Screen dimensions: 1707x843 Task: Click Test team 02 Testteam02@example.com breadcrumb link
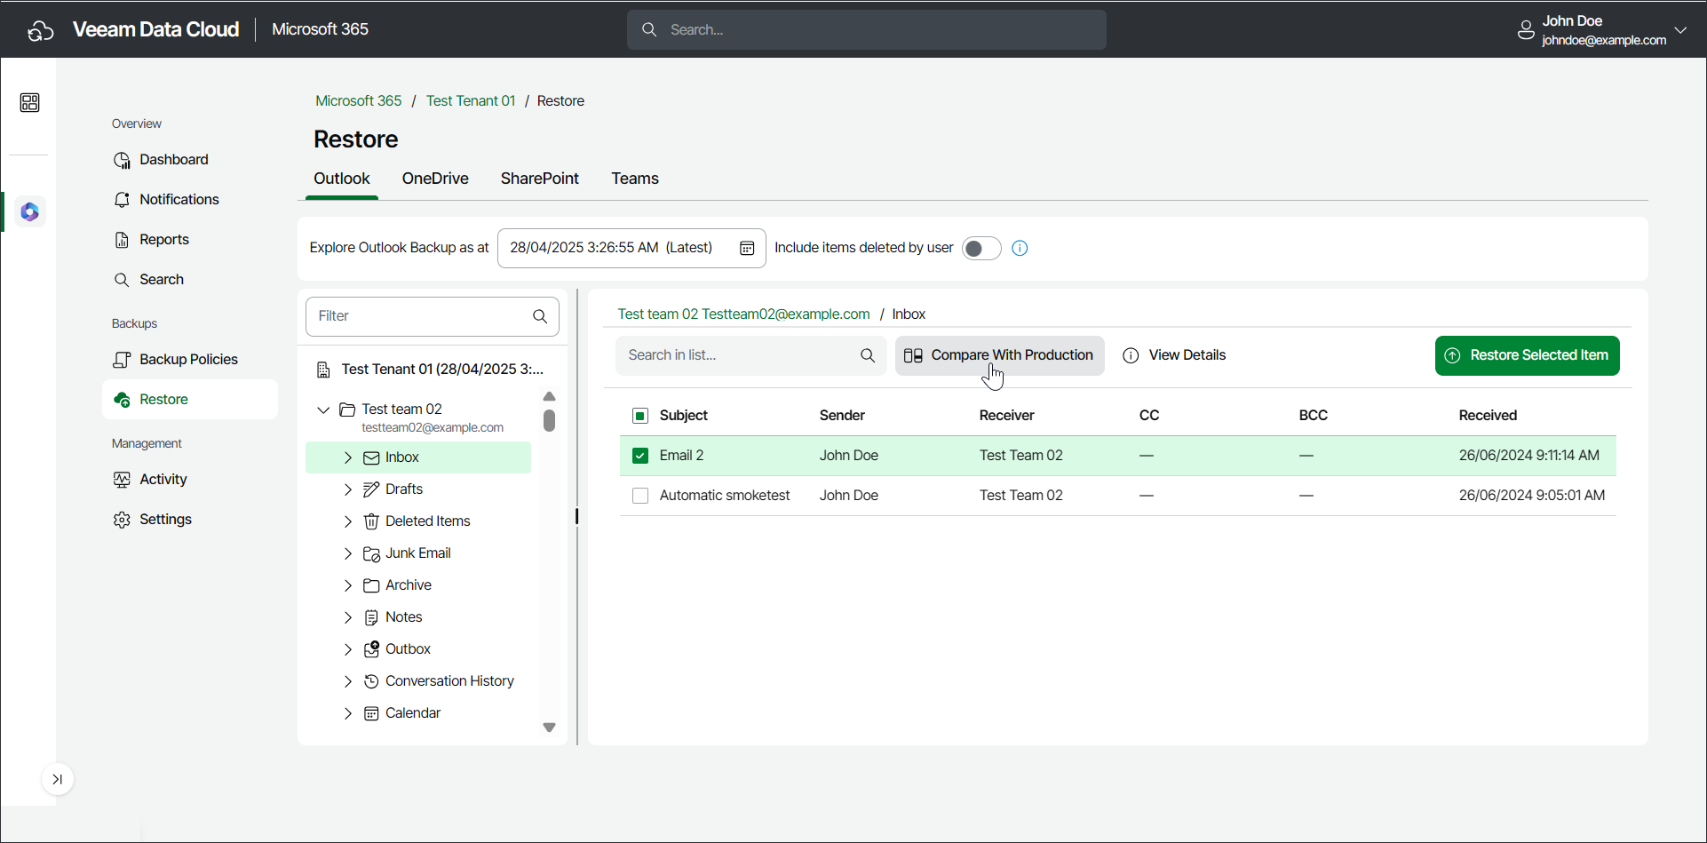click(x=743, y=314)
